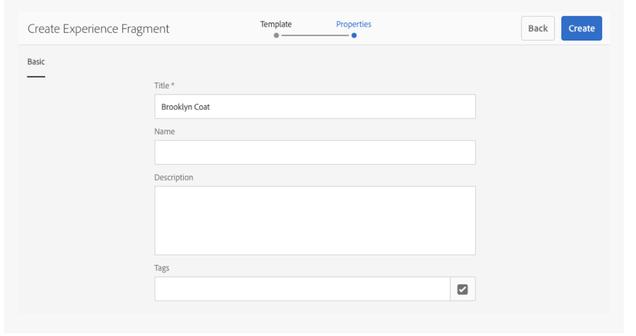Click the Tags input field
This screenshot has width=636, height=336.
tap(302, 289)
